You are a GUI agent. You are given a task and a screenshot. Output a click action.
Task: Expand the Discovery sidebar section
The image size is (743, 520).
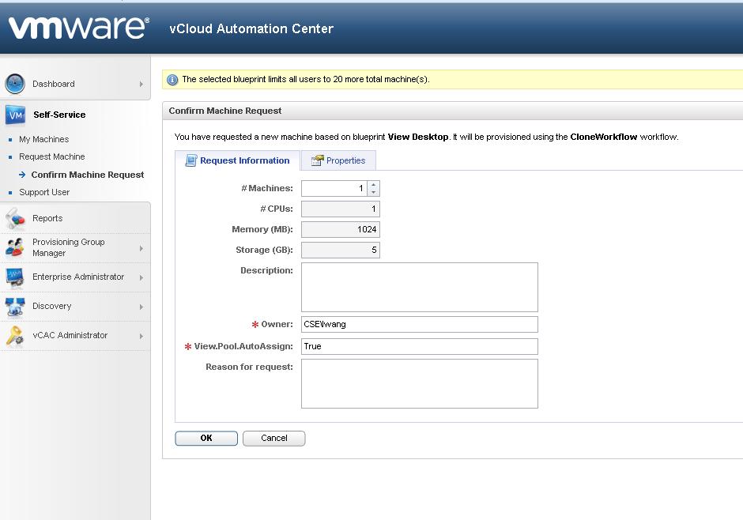(x=142, y=307)
